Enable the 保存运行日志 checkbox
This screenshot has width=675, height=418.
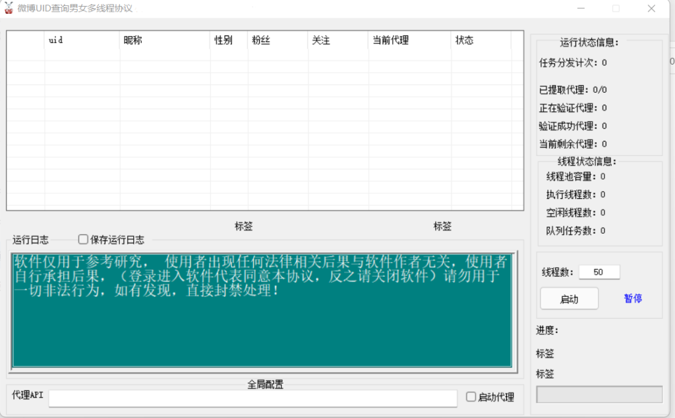click(83, 240)
